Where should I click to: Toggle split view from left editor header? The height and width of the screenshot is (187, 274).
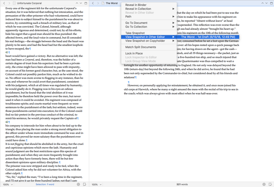tap(86, 3)
